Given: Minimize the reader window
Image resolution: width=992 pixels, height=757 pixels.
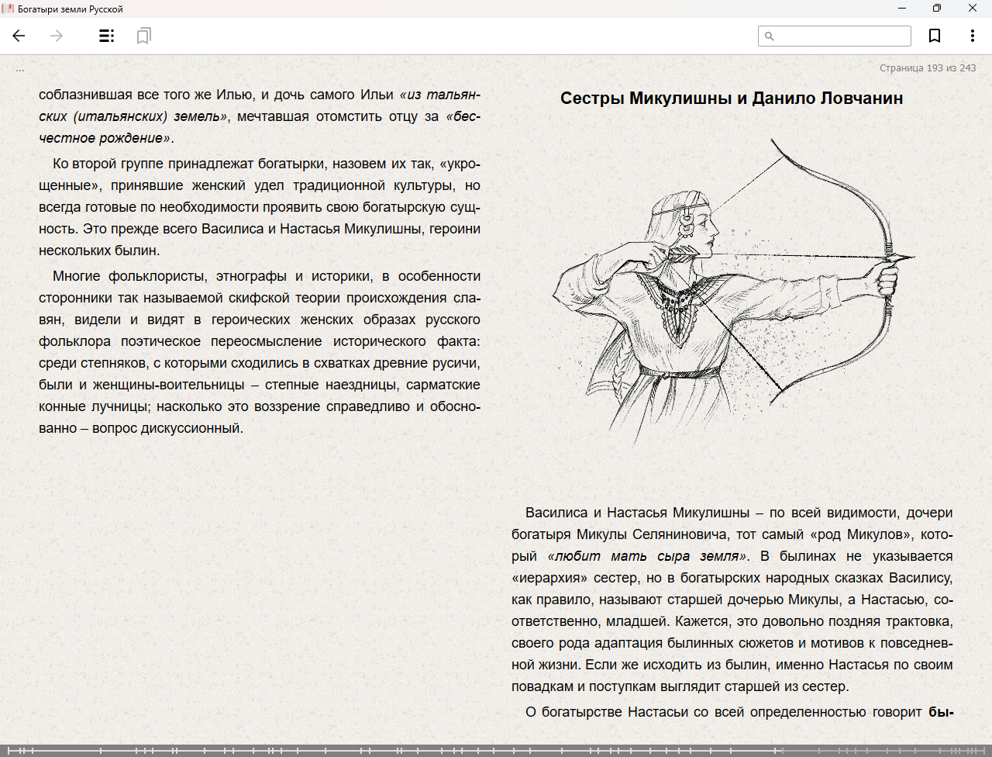Looking at the screenshot, I should click(902, 9).
